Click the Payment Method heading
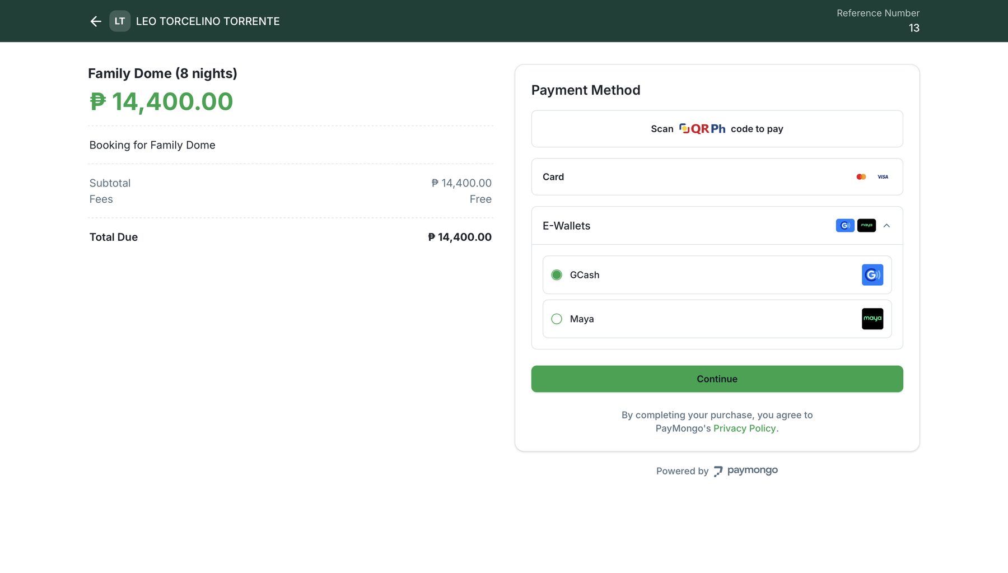 [x=586, y=90]
